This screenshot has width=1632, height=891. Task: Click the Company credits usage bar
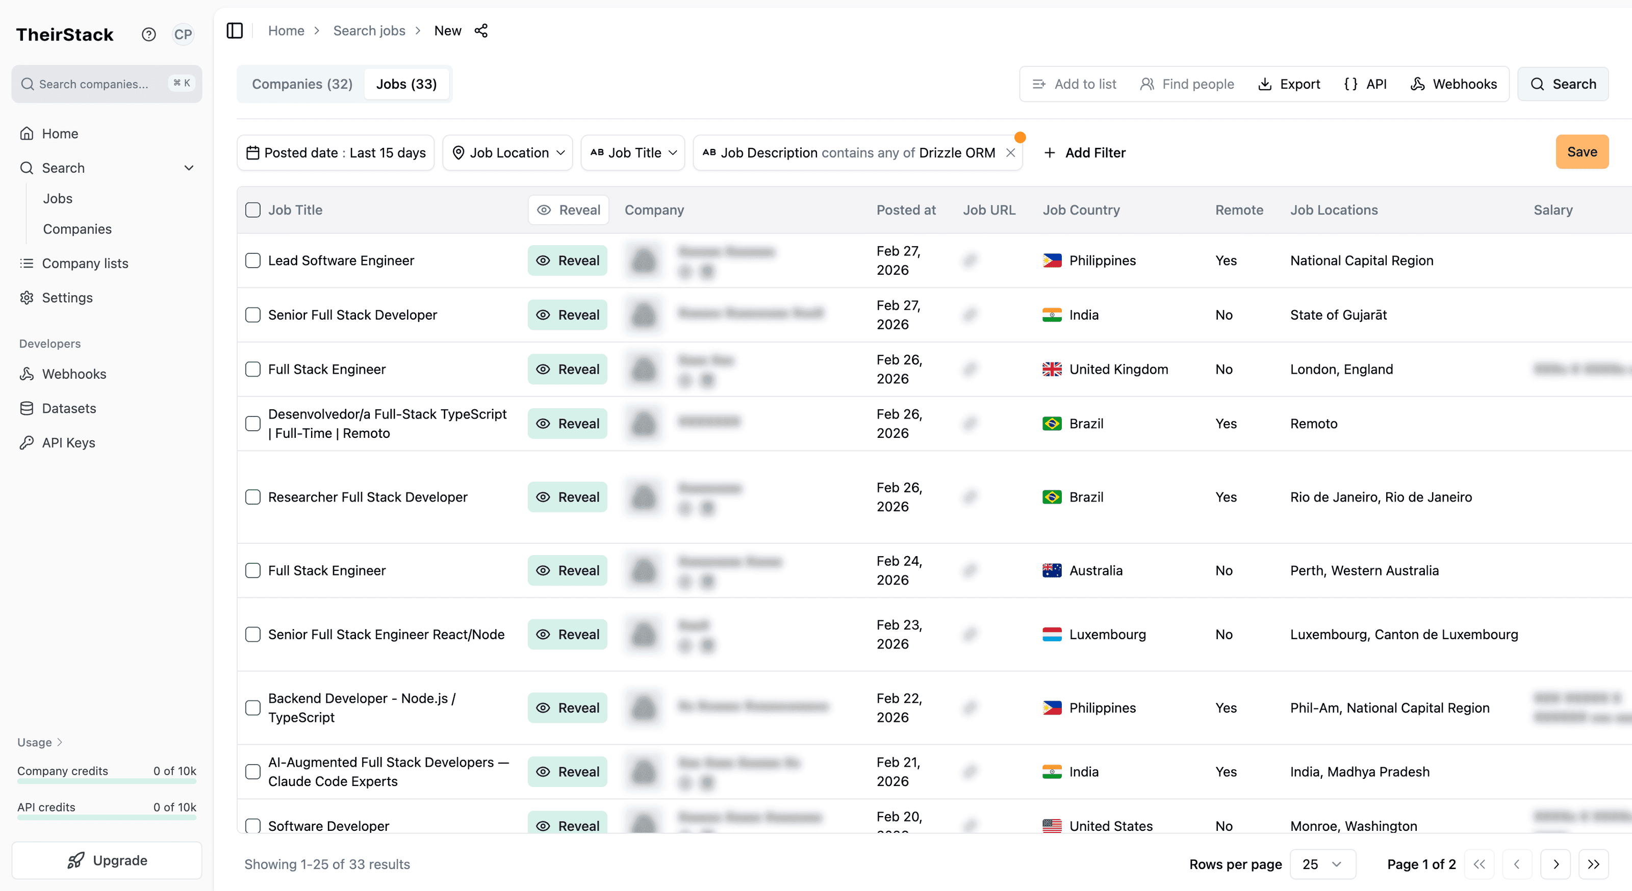point(106,781)
